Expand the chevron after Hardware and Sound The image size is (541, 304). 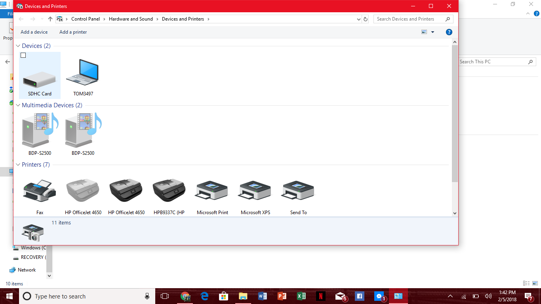[157, 19]
